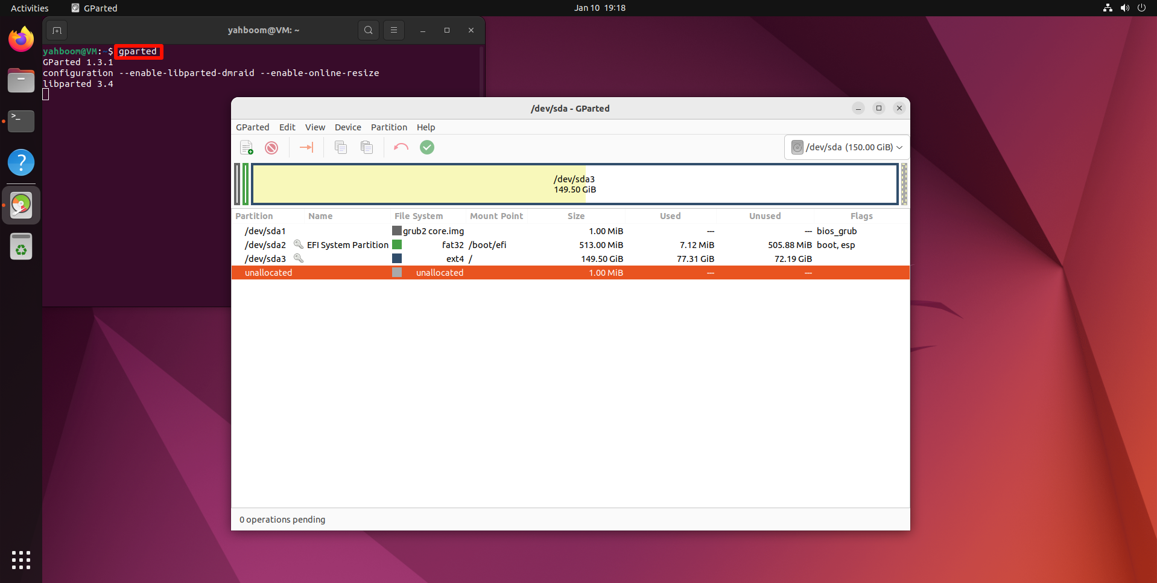1157x583 pixels.
Task: Click the /boot/efi mount point cell
Action: point(487,245)
